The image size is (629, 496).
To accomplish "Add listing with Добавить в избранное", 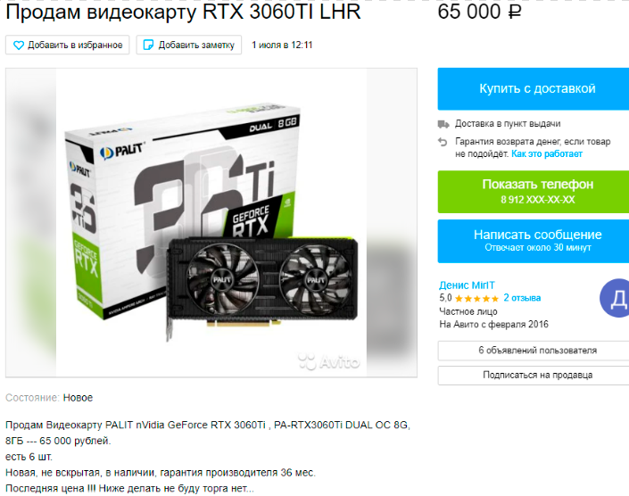I will point(68,45).
